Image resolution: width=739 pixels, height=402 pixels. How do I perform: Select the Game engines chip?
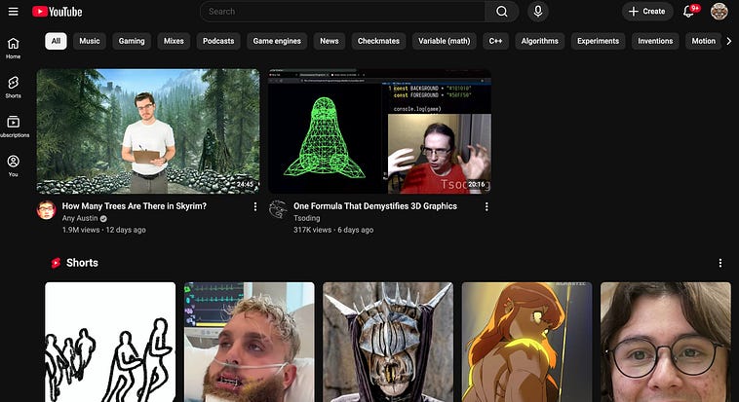tap(277, 41)
